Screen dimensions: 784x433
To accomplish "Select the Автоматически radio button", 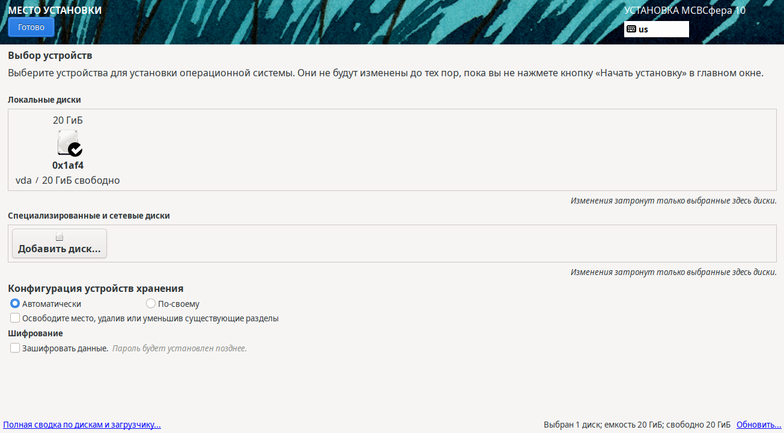I will 15,304.
